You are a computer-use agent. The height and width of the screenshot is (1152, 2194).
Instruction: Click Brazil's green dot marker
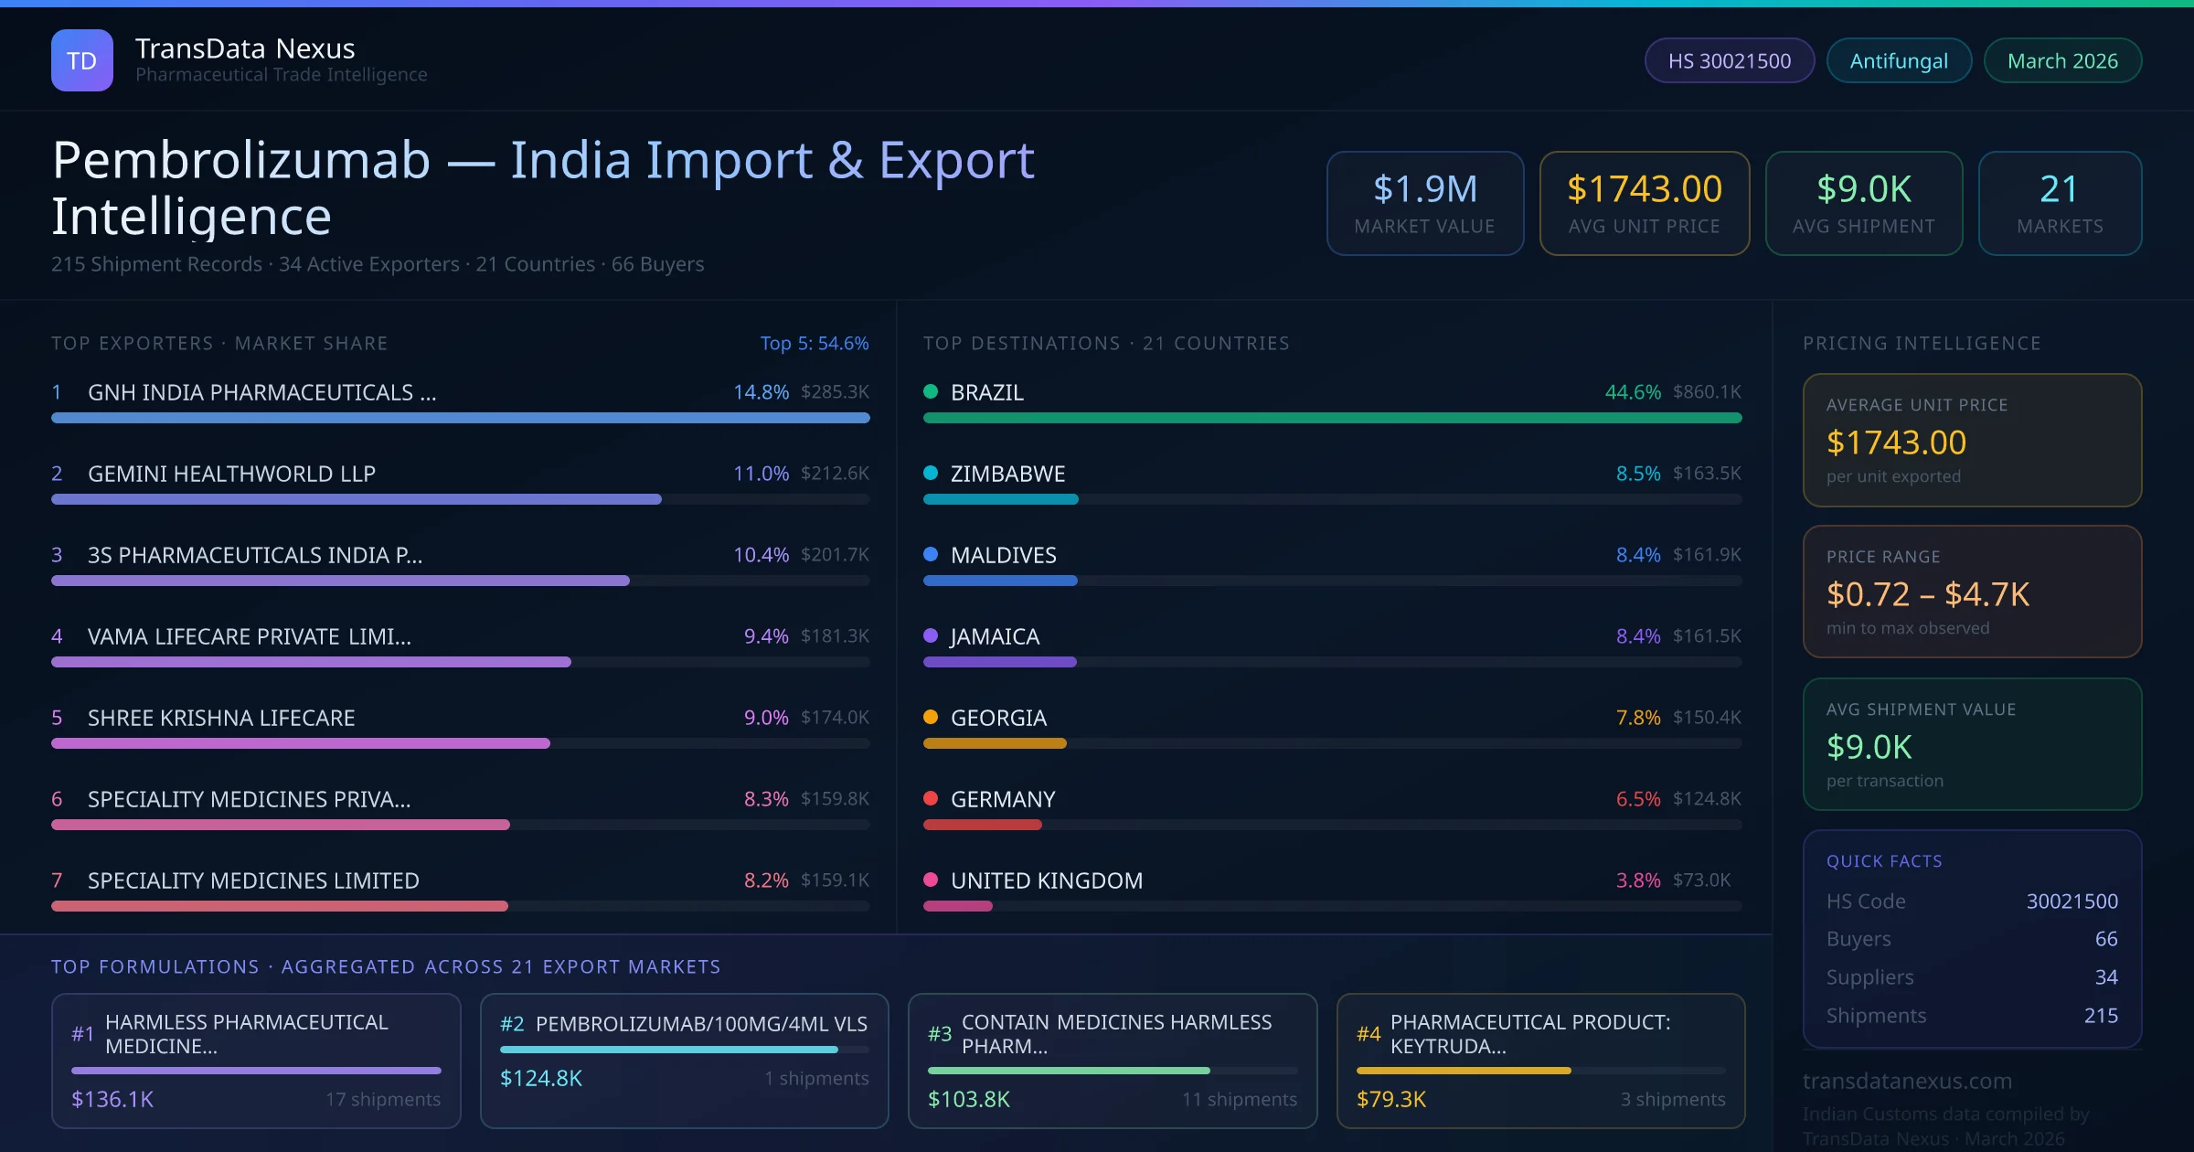pyautogui.click(x=931, y=391)
